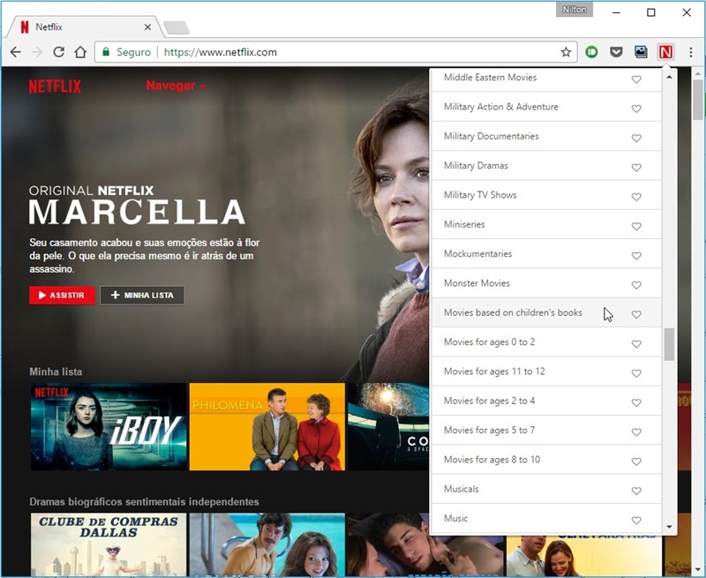Bookmark this page with the star icon
The width and height of the screenshot is (706, 578).
pos(566,52)
